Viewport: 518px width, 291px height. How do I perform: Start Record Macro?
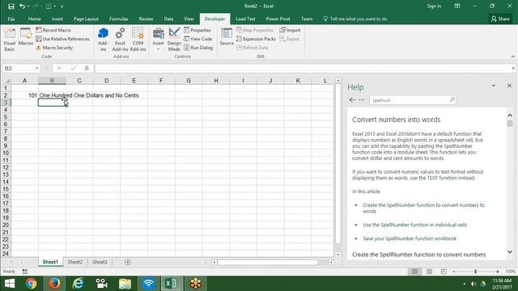click(x=53, y=30)
